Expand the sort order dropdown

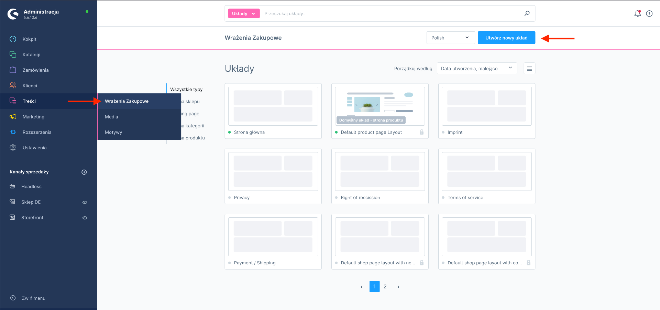(476, 69)
